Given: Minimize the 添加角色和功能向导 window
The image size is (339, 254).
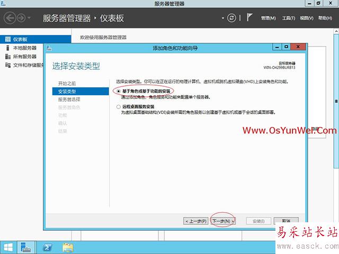Looking at the screenshot, I should coord(277,47).
